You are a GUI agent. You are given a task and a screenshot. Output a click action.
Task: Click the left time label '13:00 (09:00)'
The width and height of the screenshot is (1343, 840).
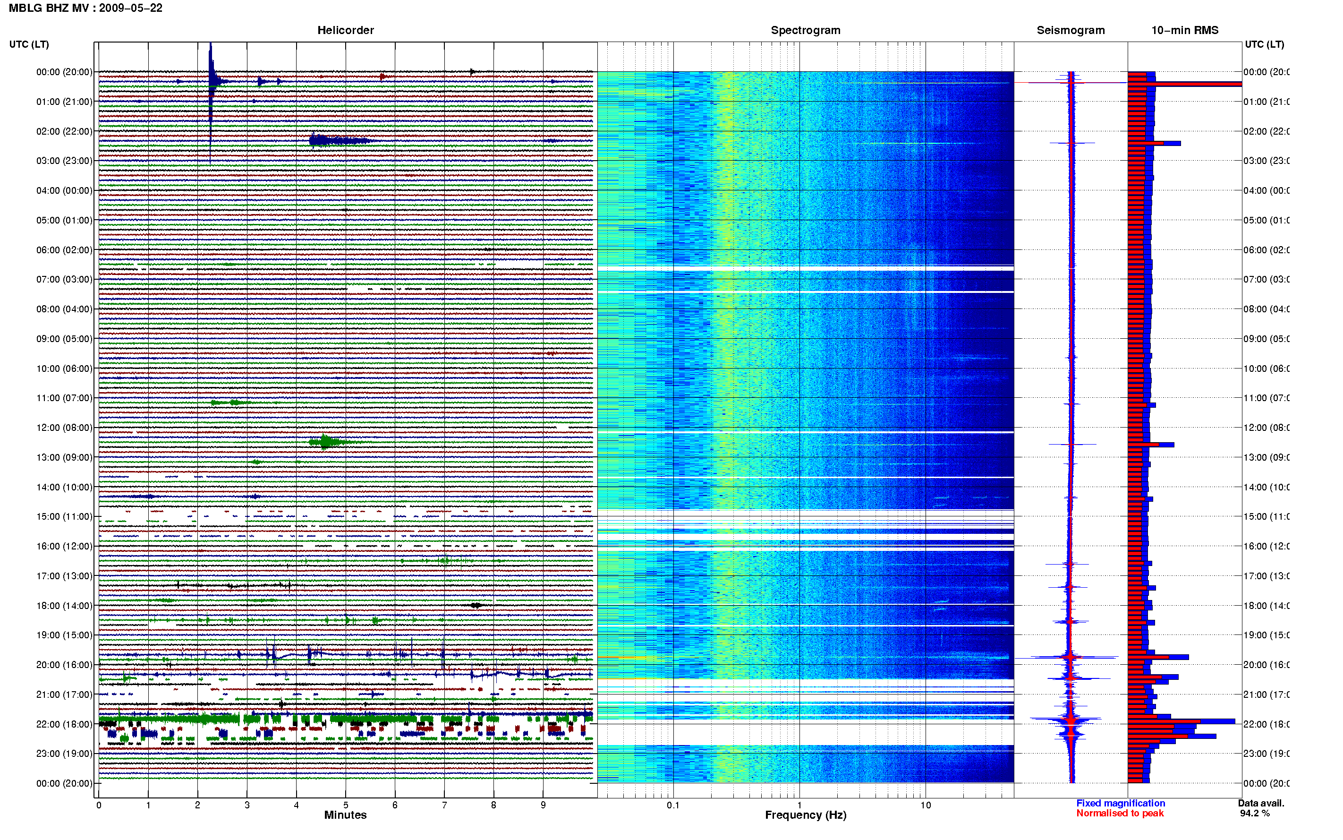[64, 457]
